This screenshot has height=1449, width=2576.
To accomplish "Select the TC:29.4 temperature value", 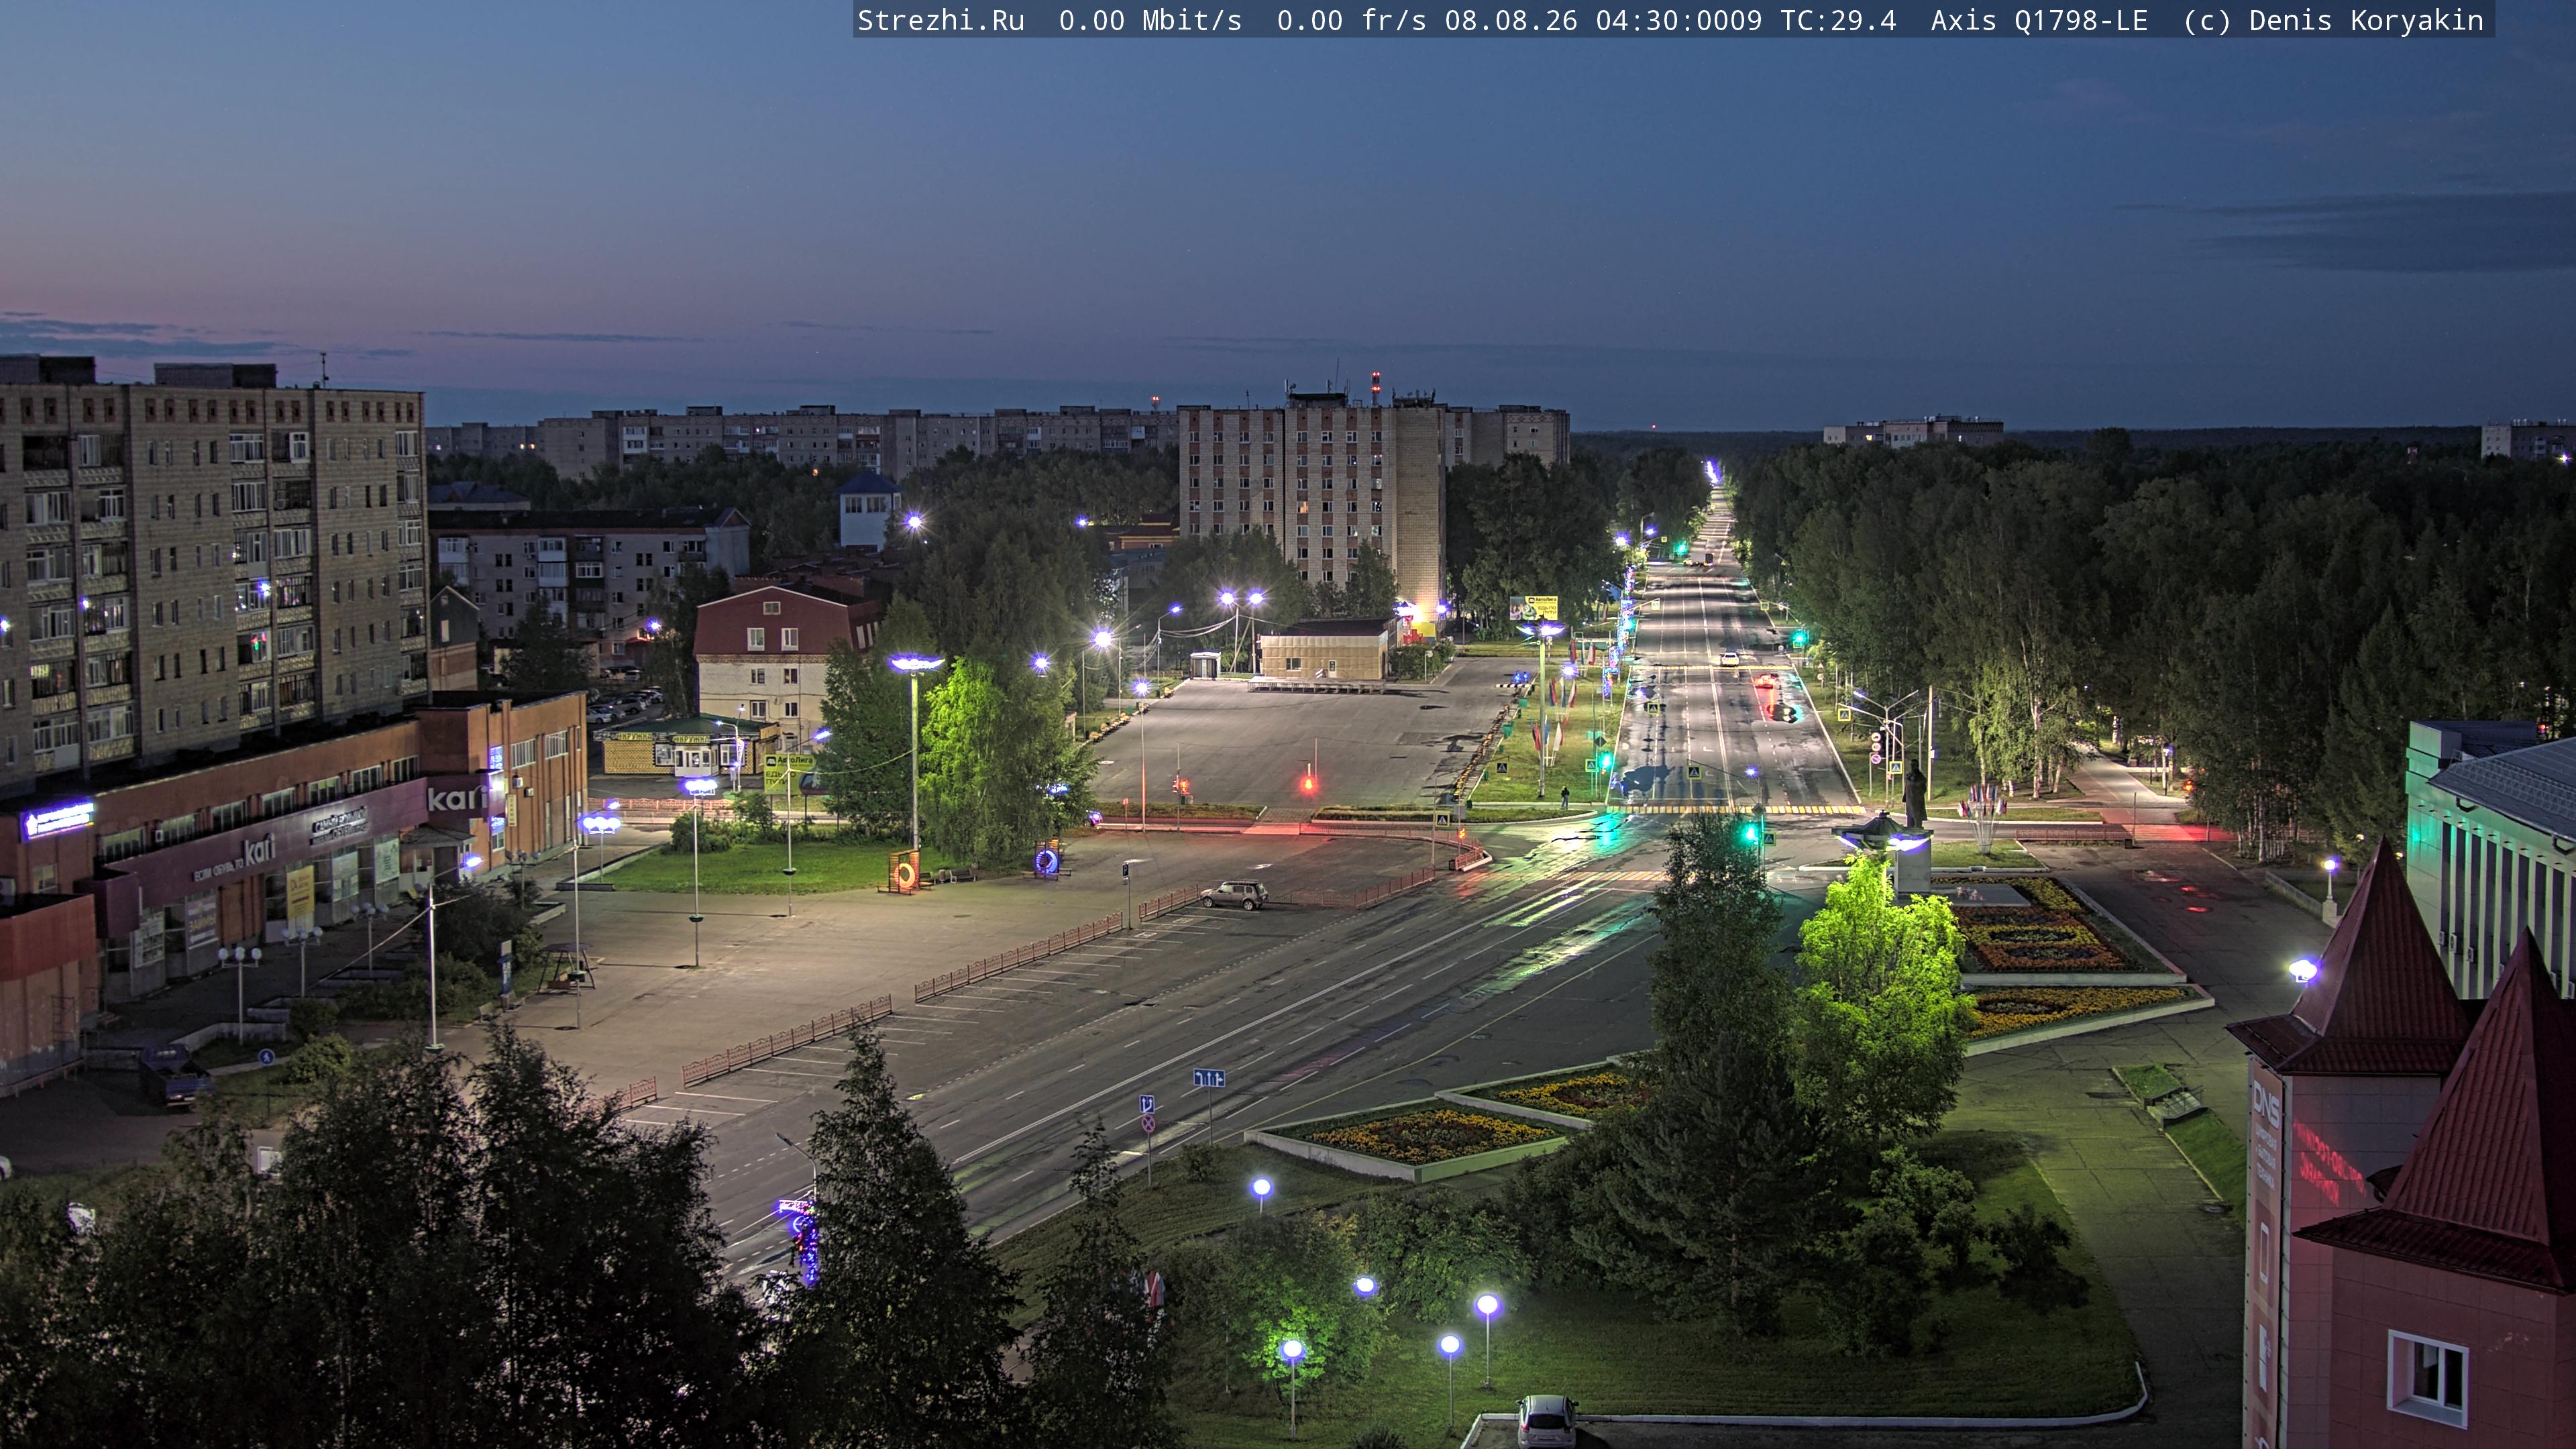I will pos(1838,21).
